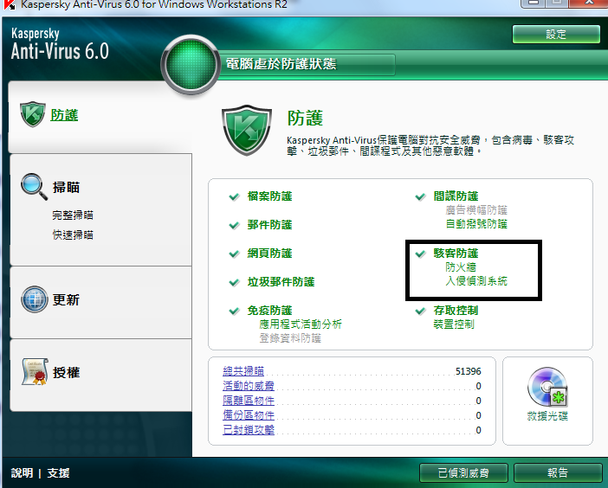Open the 設定 settings button
The image size is (608, 488).
click(x=556, y=35)
